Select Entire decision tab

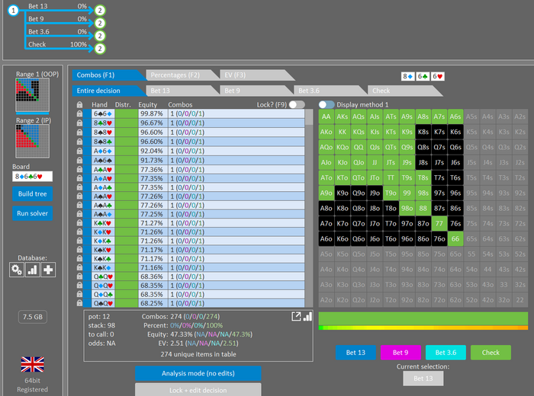point(108,91)
